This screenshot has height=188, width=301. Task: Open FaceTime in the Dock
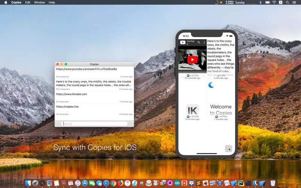(92, 183)
